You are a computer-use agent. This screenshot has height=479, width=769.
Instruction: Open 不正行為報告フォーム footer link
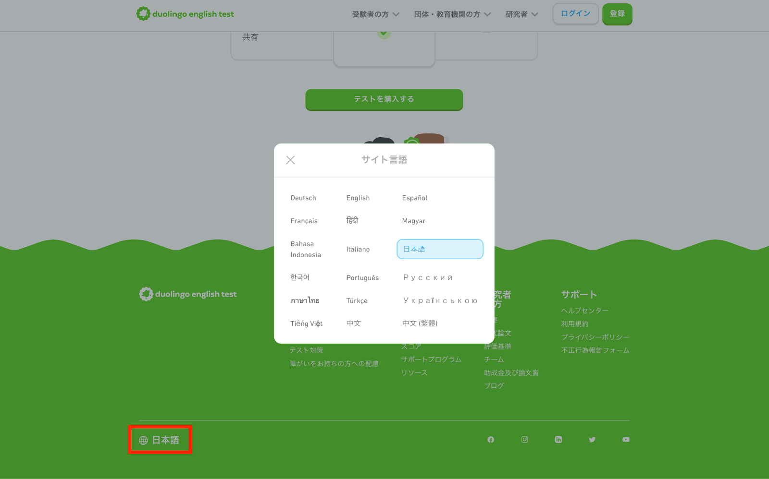pyautogui.click(x=595, y=350)
